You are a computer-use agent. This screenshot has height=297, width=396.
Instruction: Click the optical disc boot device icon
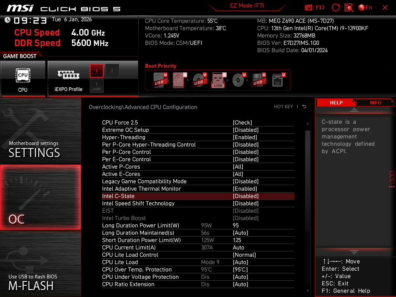pyautogui.click(x=238, y=80)
